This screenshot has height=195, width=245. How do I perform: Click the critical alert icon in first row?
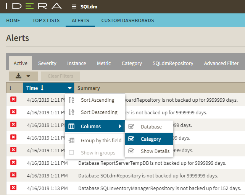point(13,100)
